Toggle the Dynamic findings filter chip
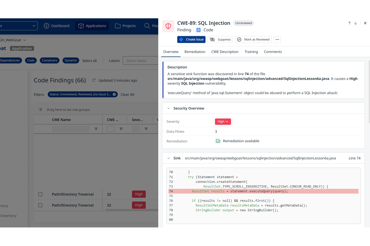 point(71,60)
